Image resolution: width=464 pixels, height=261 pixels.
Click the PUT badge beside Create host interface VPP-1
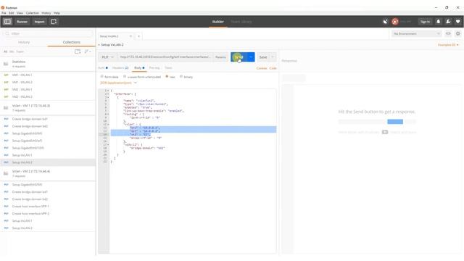coord(6,206)
